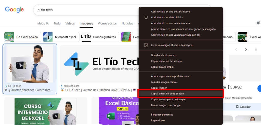Screen dimensions: 261x125
Task: Switch to the Noticias tab
Action: pos(127,23)
